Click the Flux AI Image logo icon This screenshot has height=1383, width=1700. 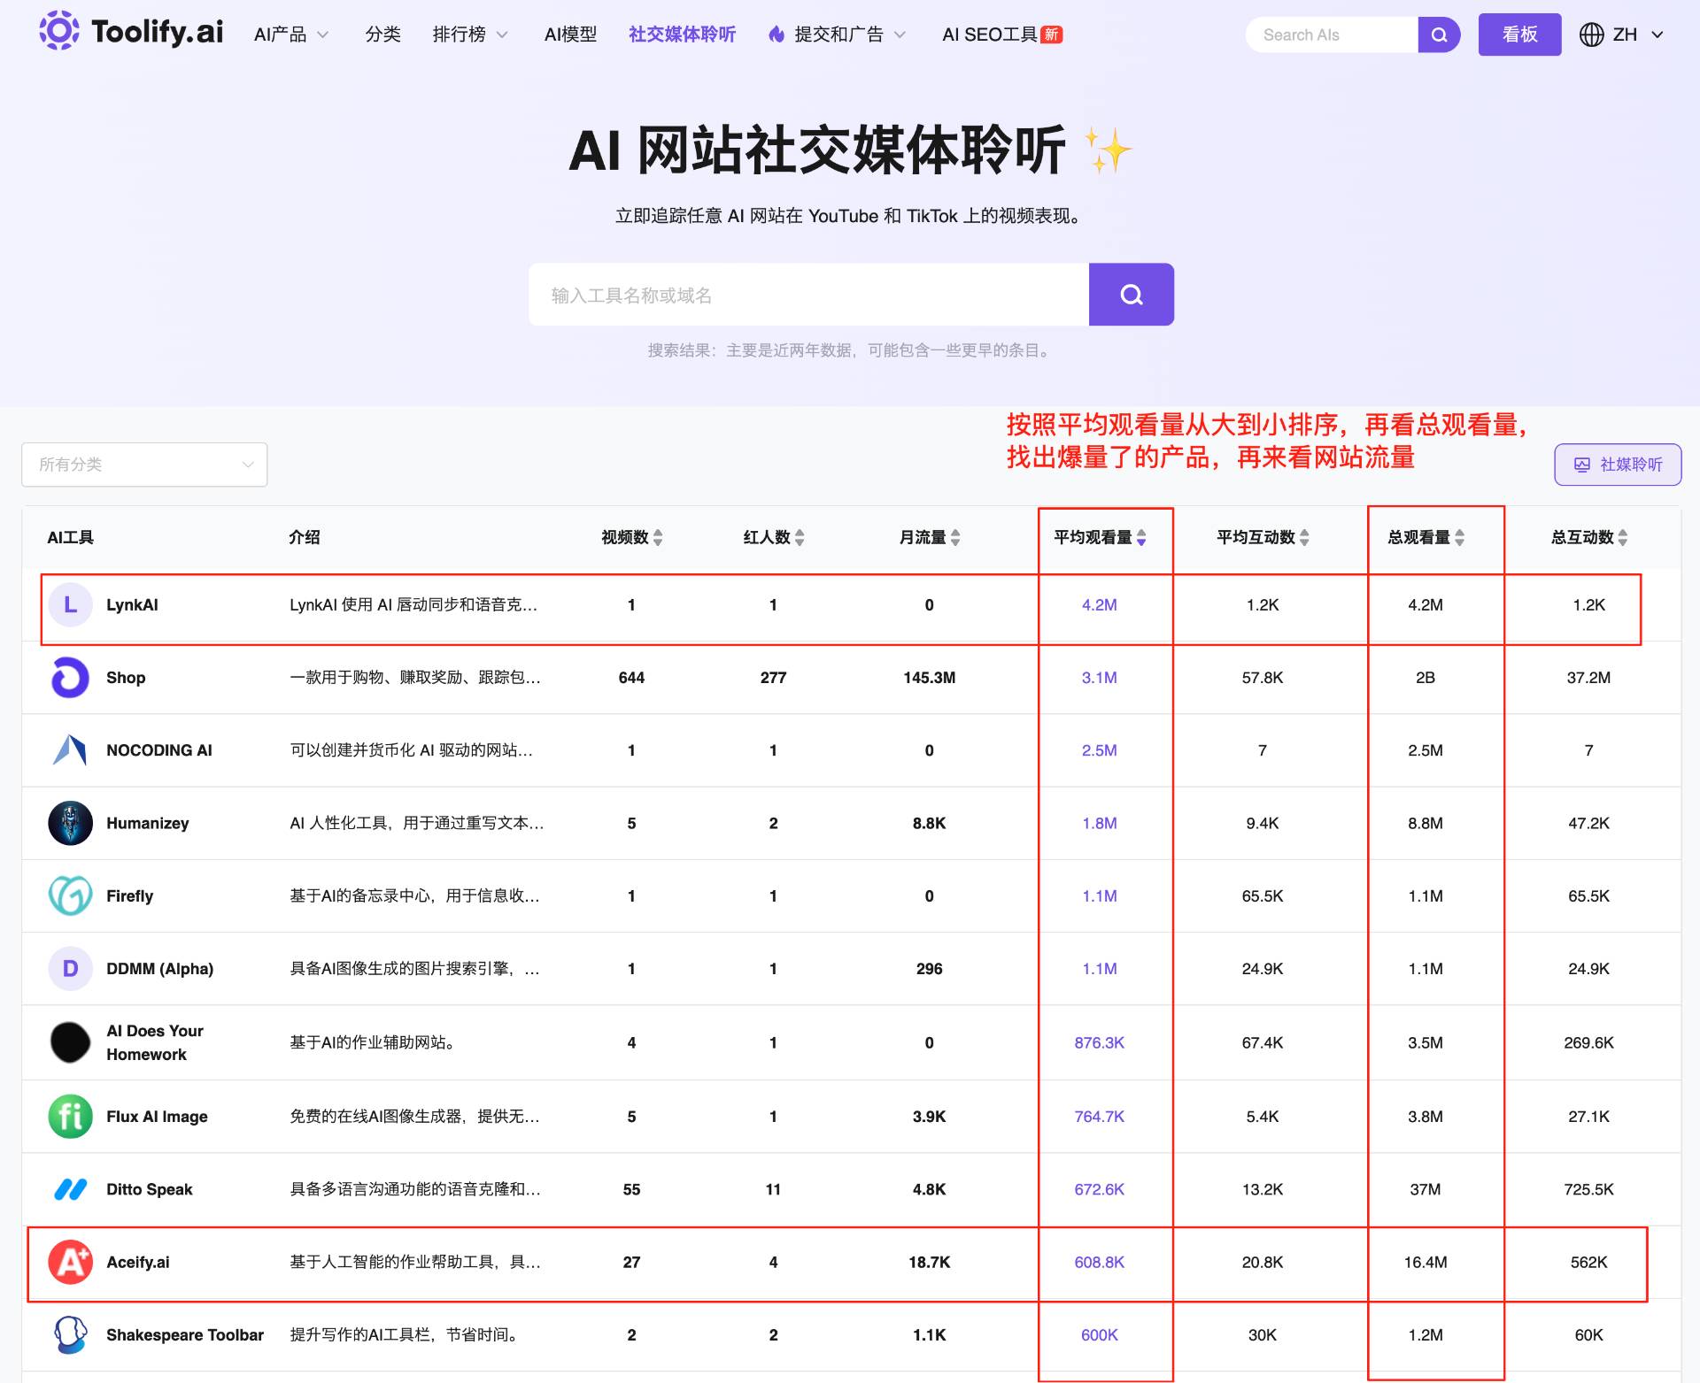71,1117
